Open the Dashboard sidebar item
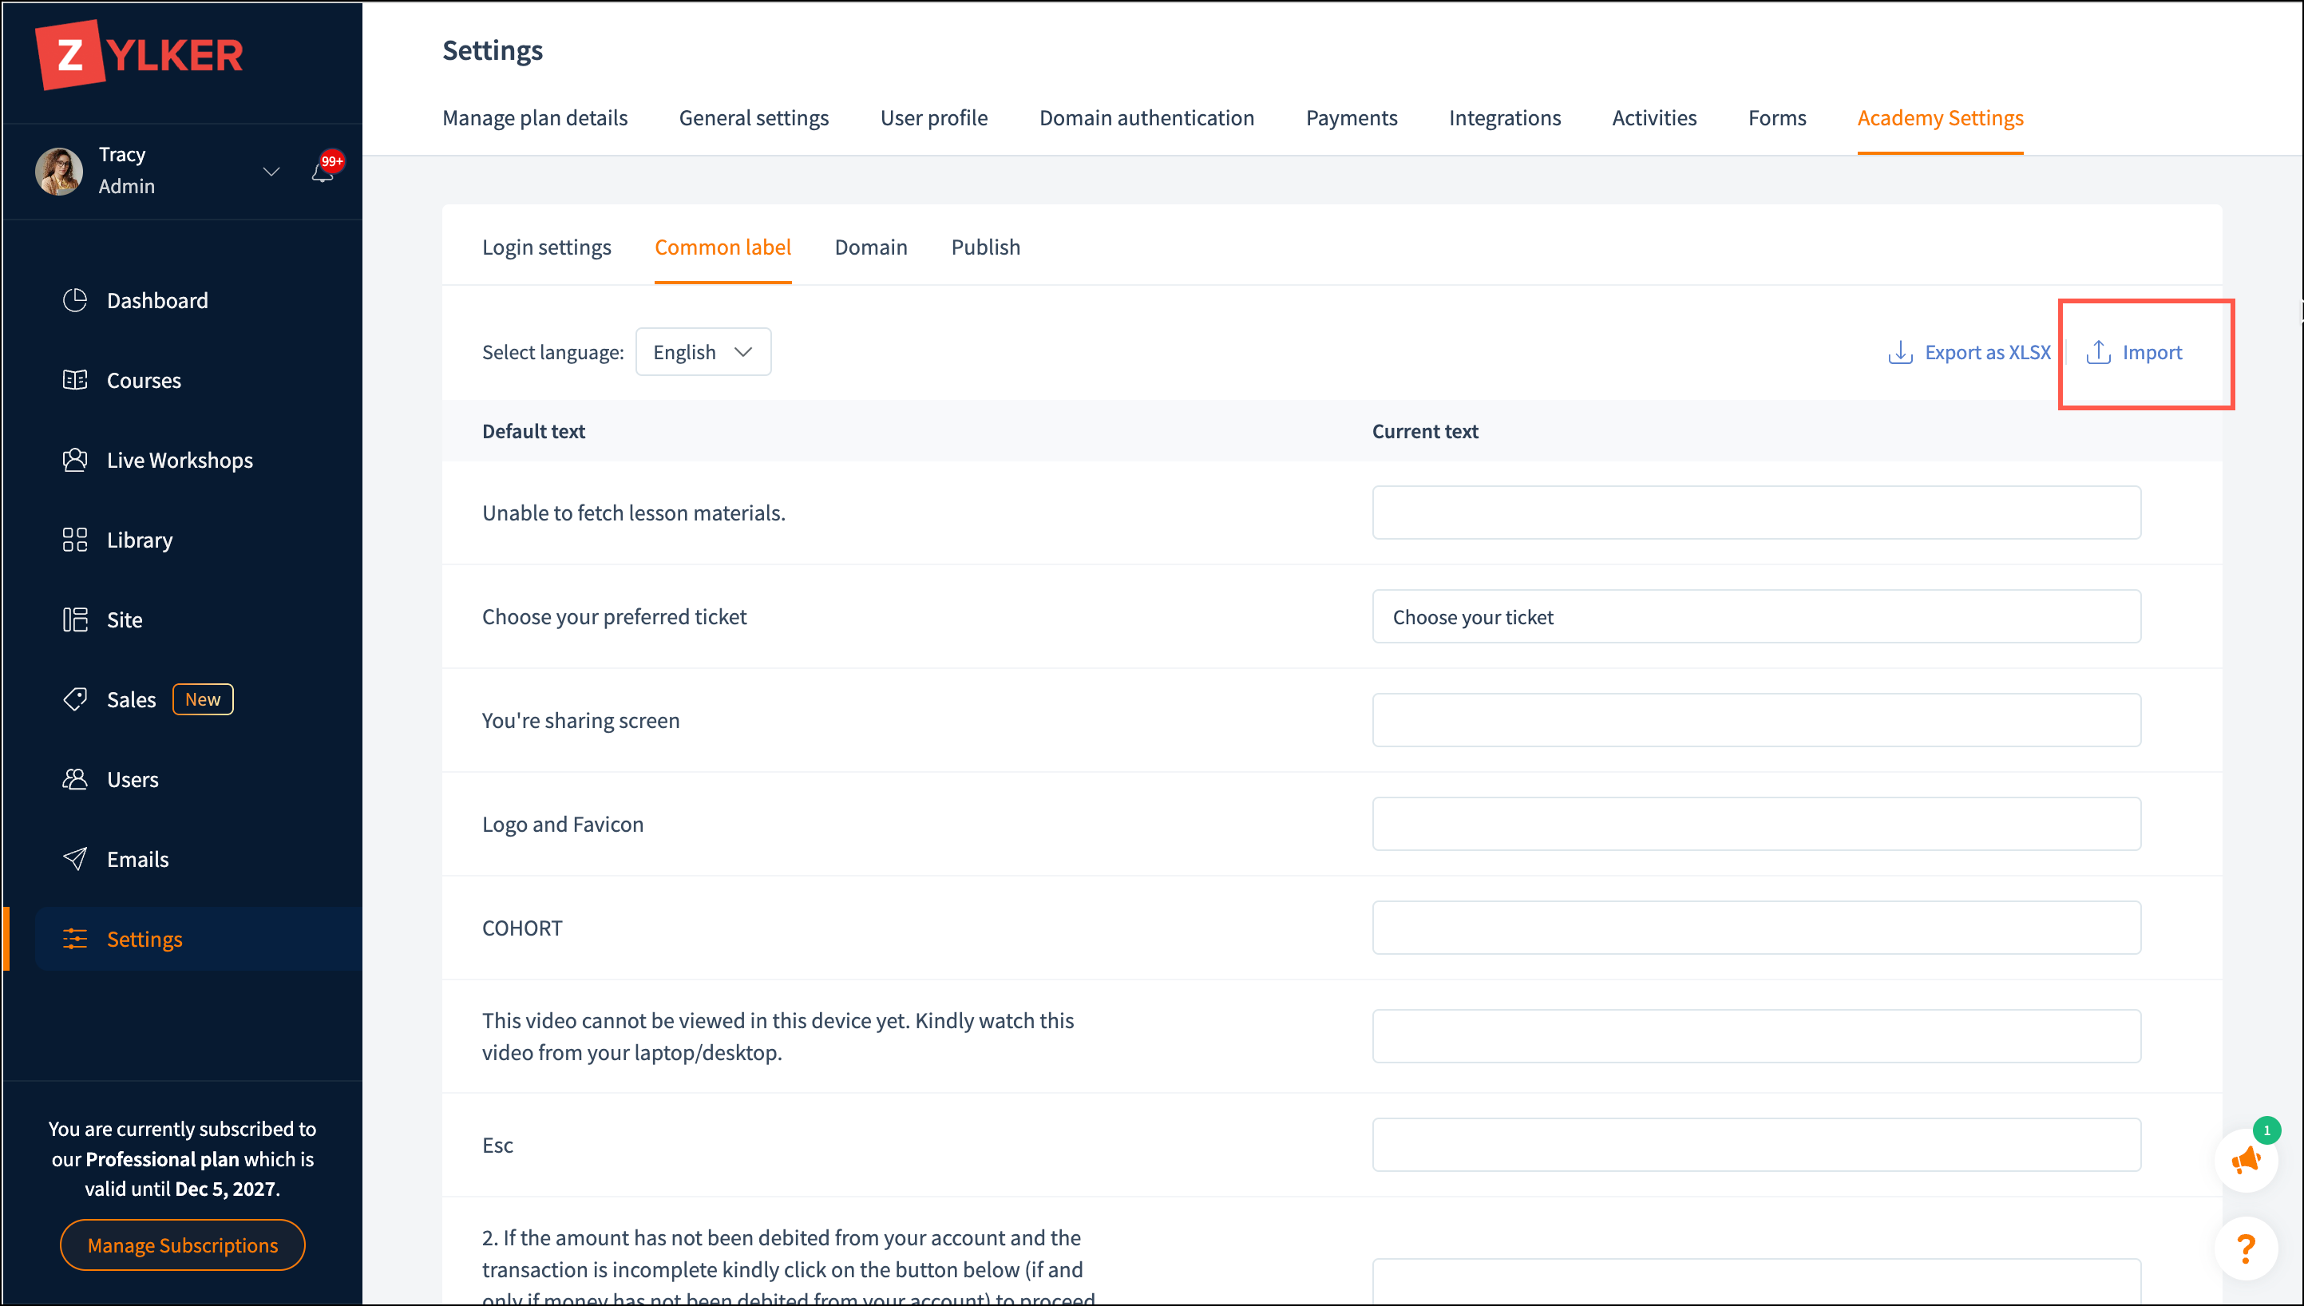Screen dimensions: 2304x1306 point(157,300)
